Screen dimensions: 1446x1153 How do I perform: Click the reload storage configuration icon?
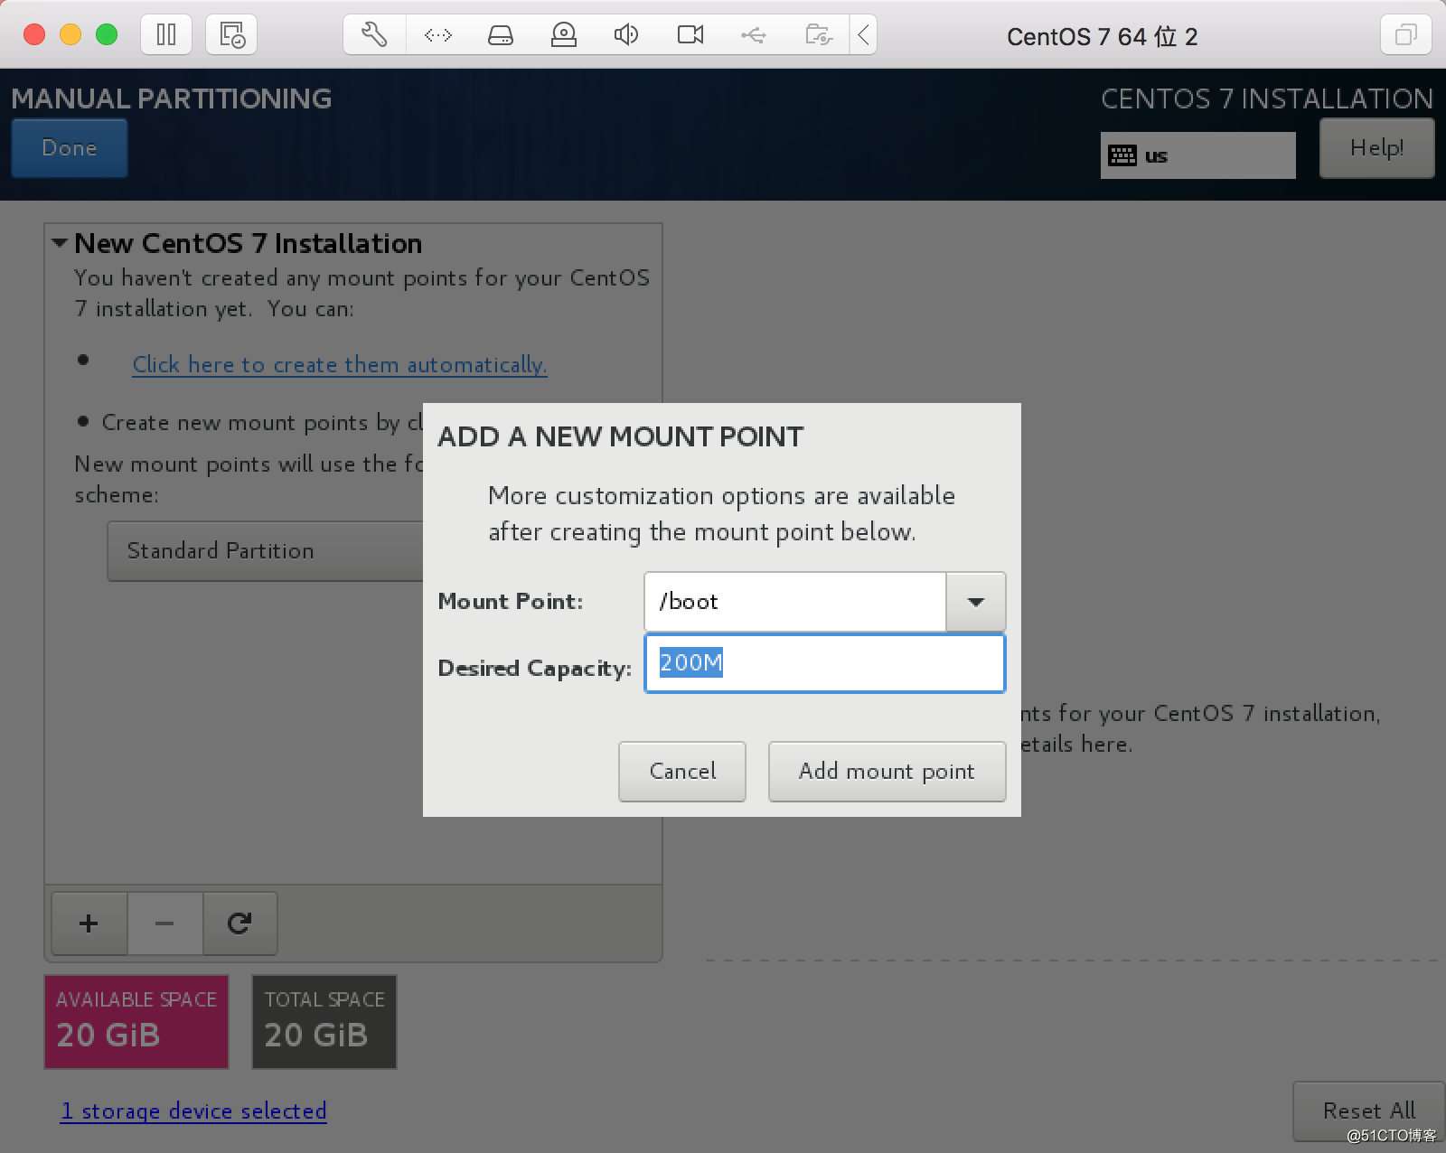point(239,923)
